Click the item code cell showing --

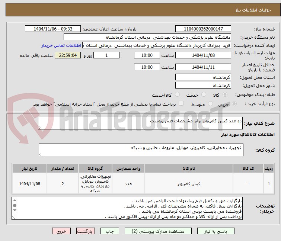(x=248, y=184)
